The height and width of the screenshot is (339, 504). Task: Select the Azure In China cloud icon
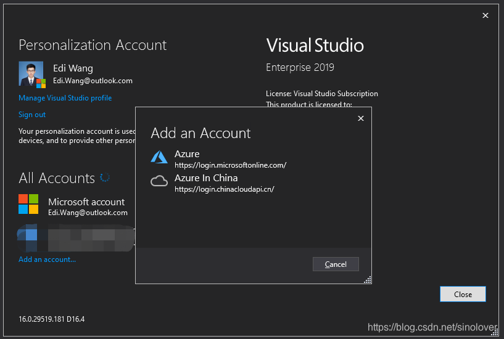(x=159, y=181)
